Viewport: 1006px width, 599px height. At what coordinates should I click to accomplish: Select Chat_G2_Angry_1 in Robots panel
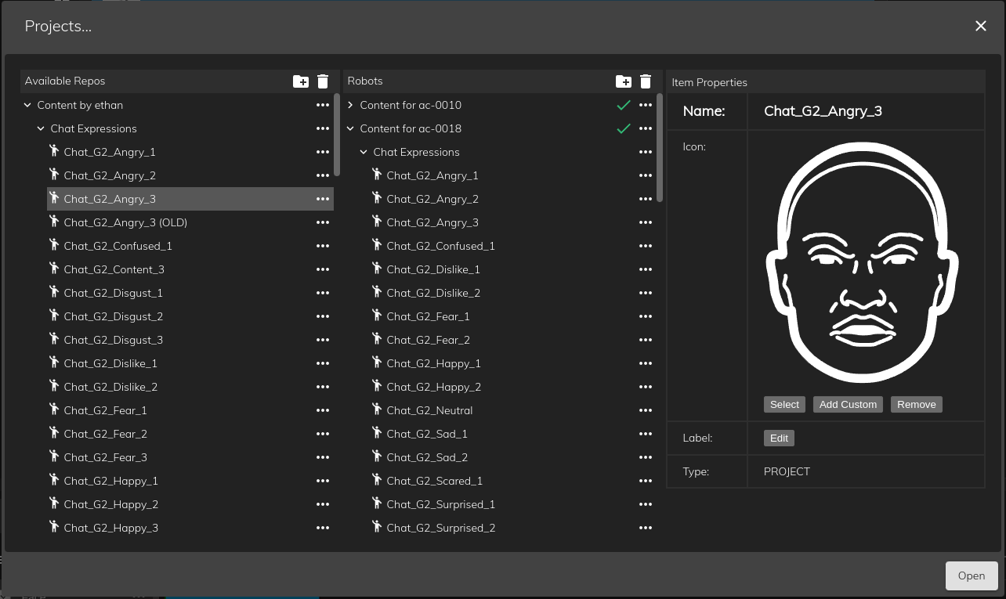(x=513, y=175)
